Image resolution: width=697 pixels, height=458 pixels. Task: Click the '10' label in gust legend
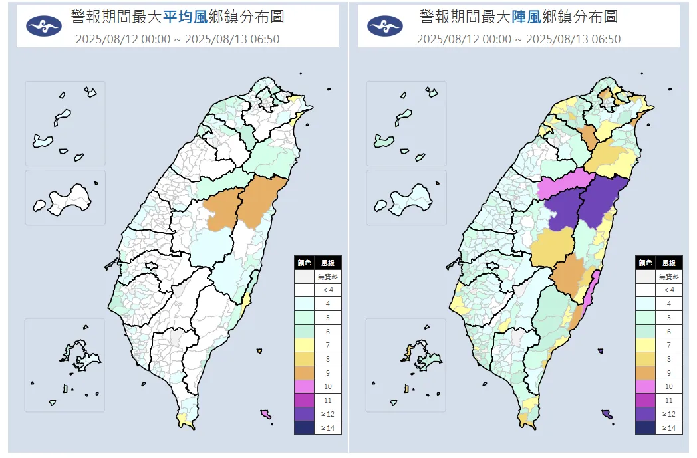coord(669,386)
